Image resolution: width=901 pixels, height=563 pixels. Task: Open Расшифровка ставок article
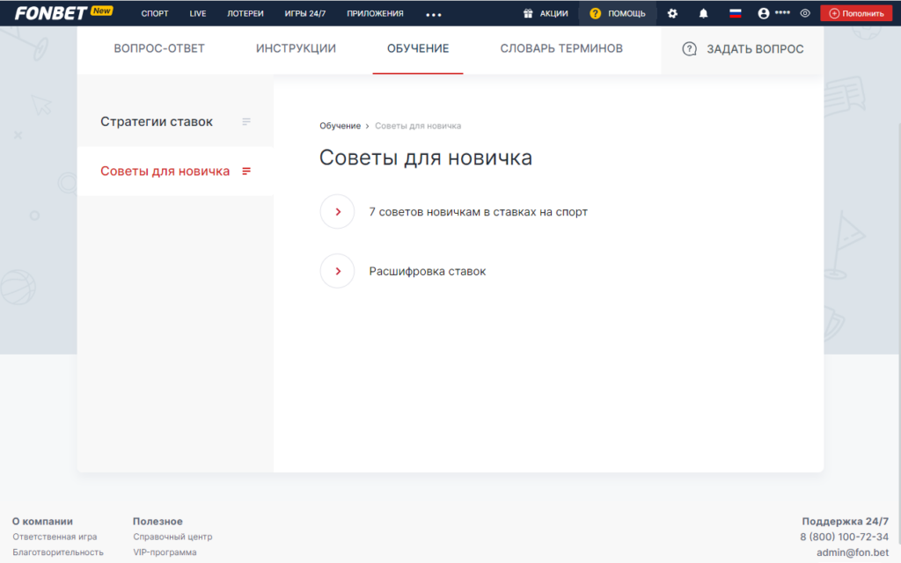(x=427, y=271)
